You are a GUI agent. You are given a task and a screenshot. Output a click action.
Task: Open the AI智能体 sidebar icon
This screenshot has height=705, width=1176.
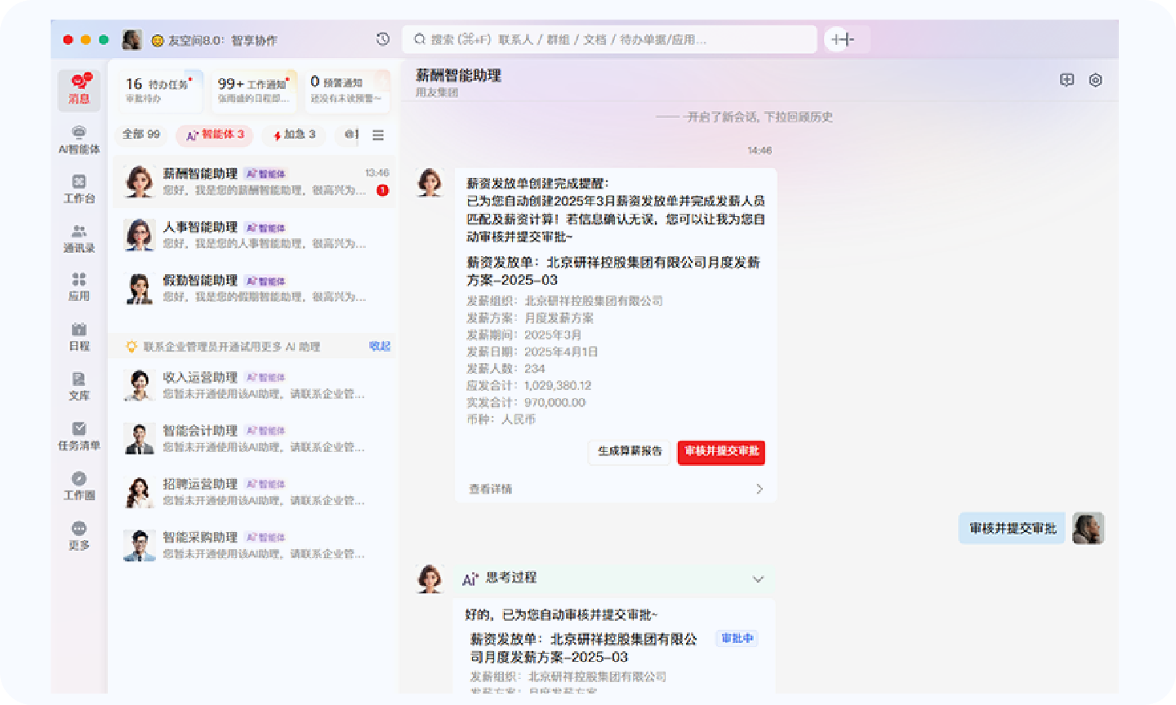79,140
